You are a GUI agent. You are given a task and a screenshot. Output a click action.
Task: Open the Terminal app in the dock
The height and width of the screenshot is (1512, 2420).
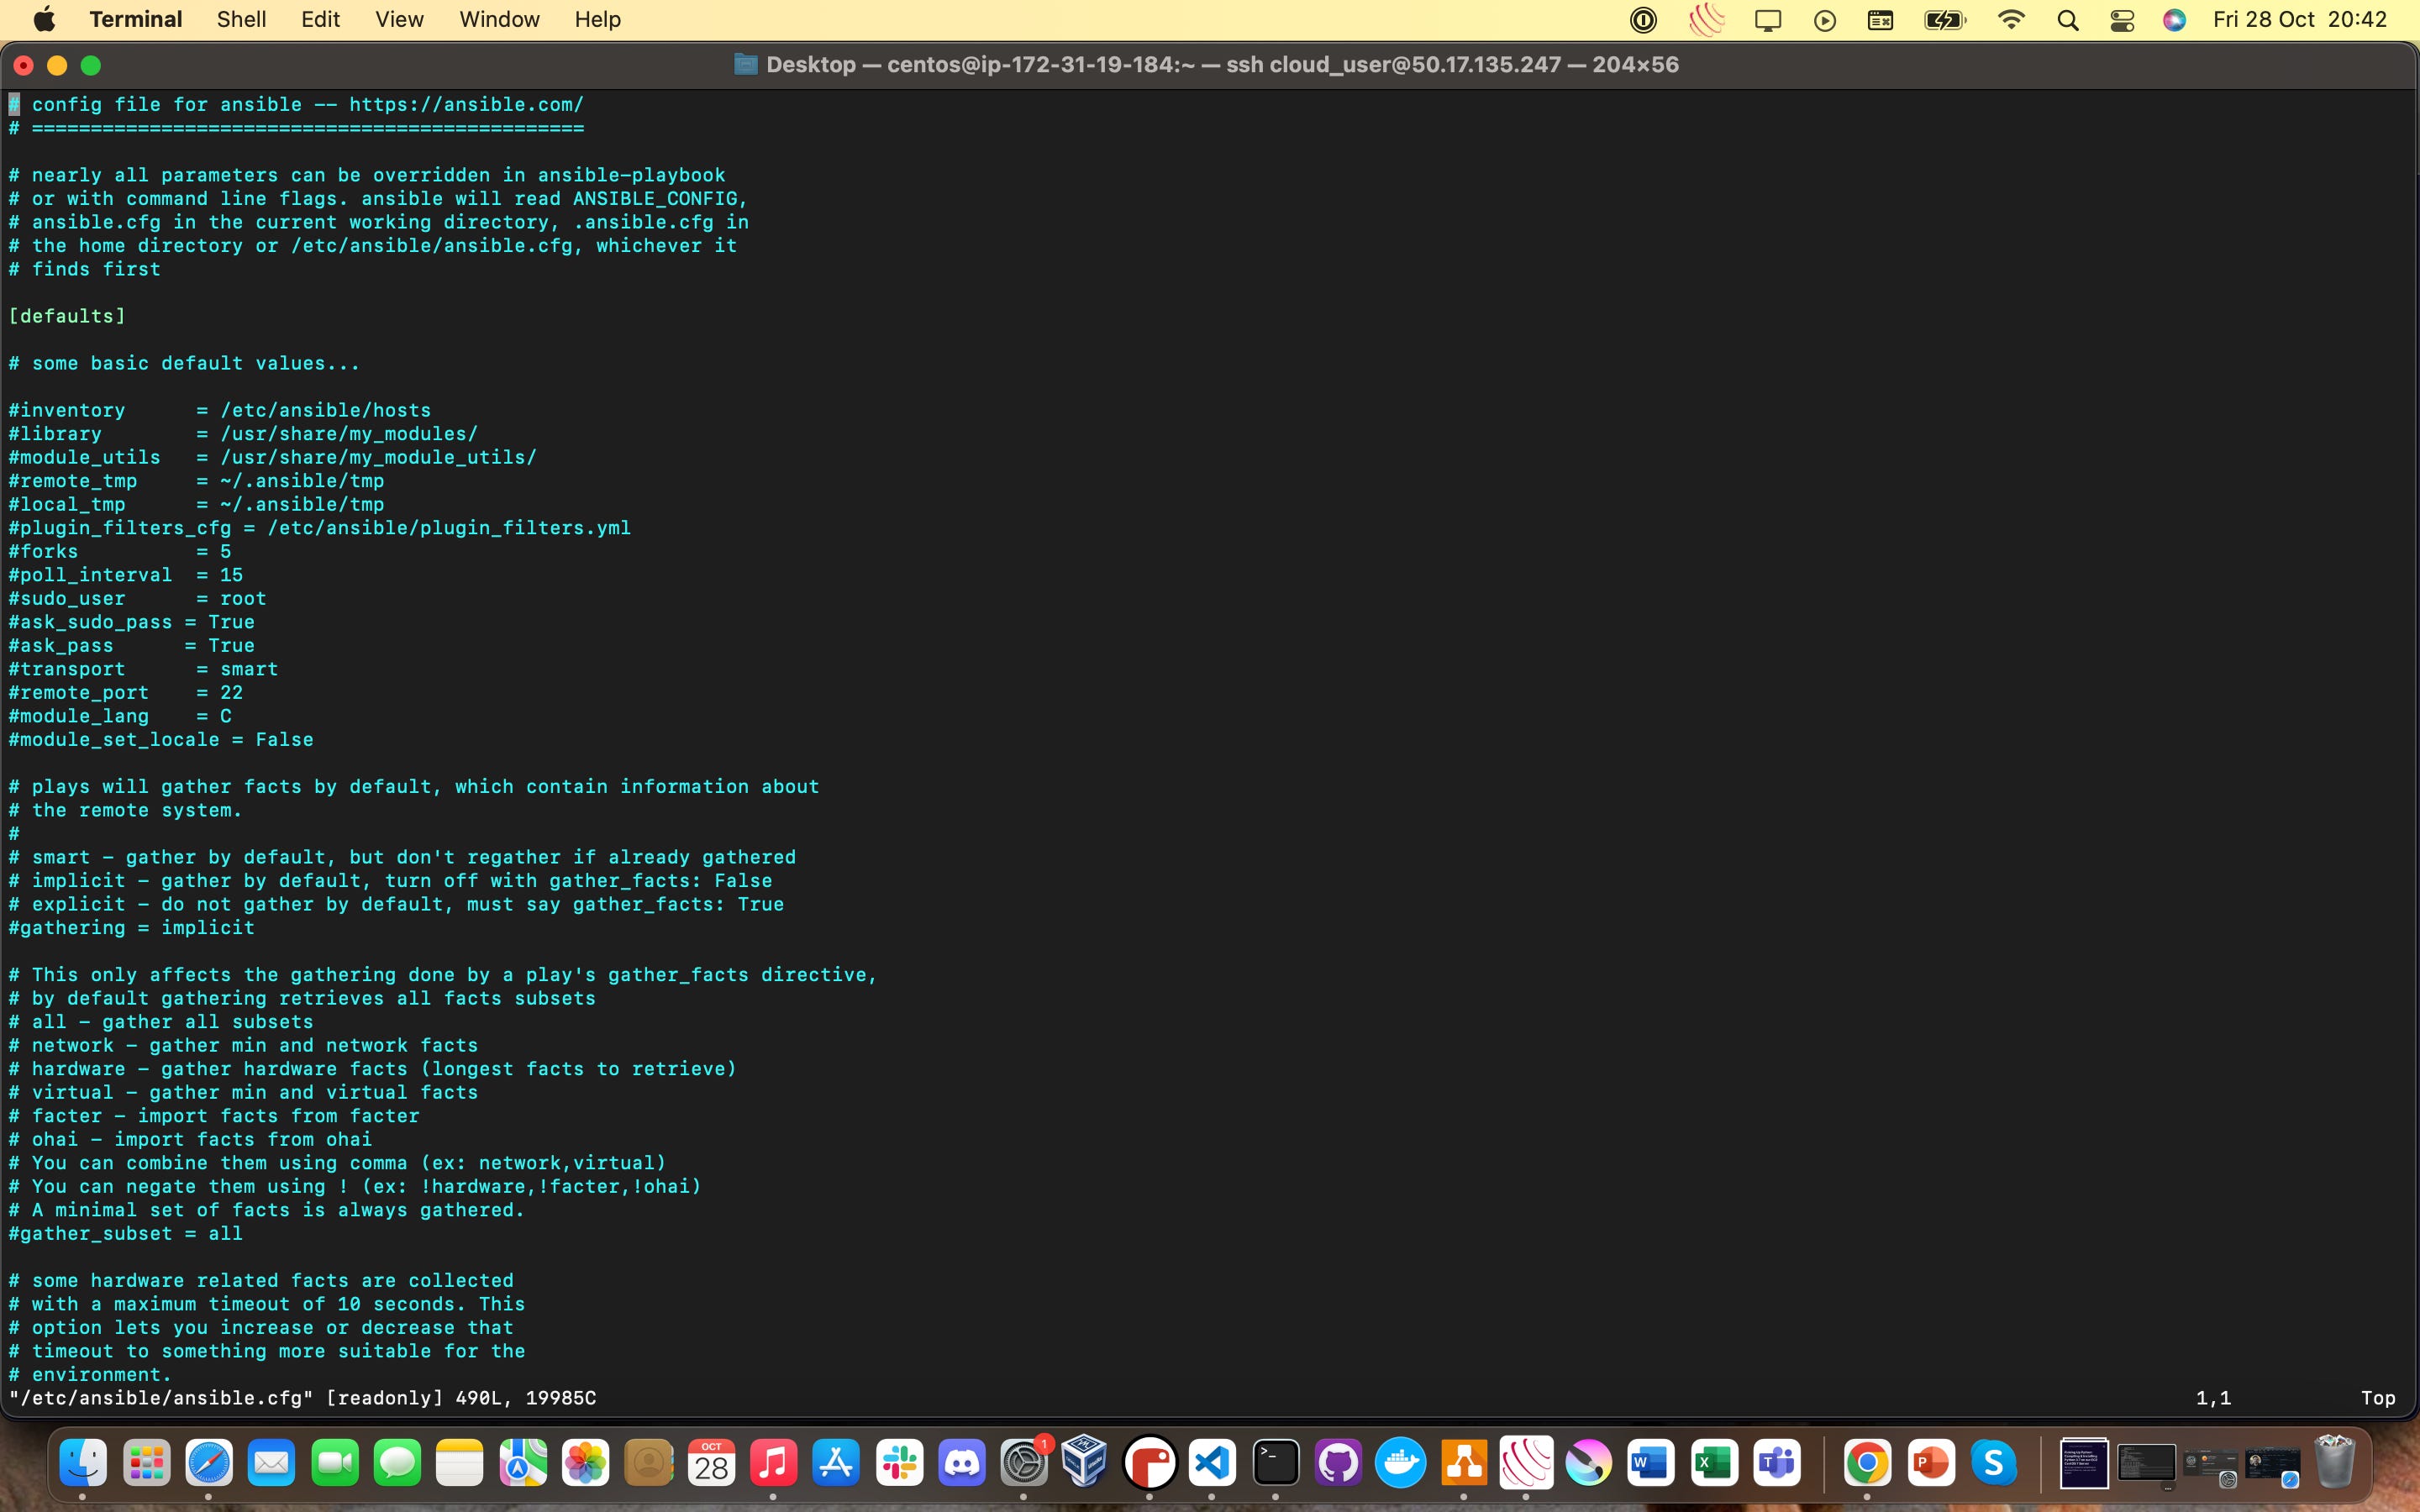(1276, 1464)
